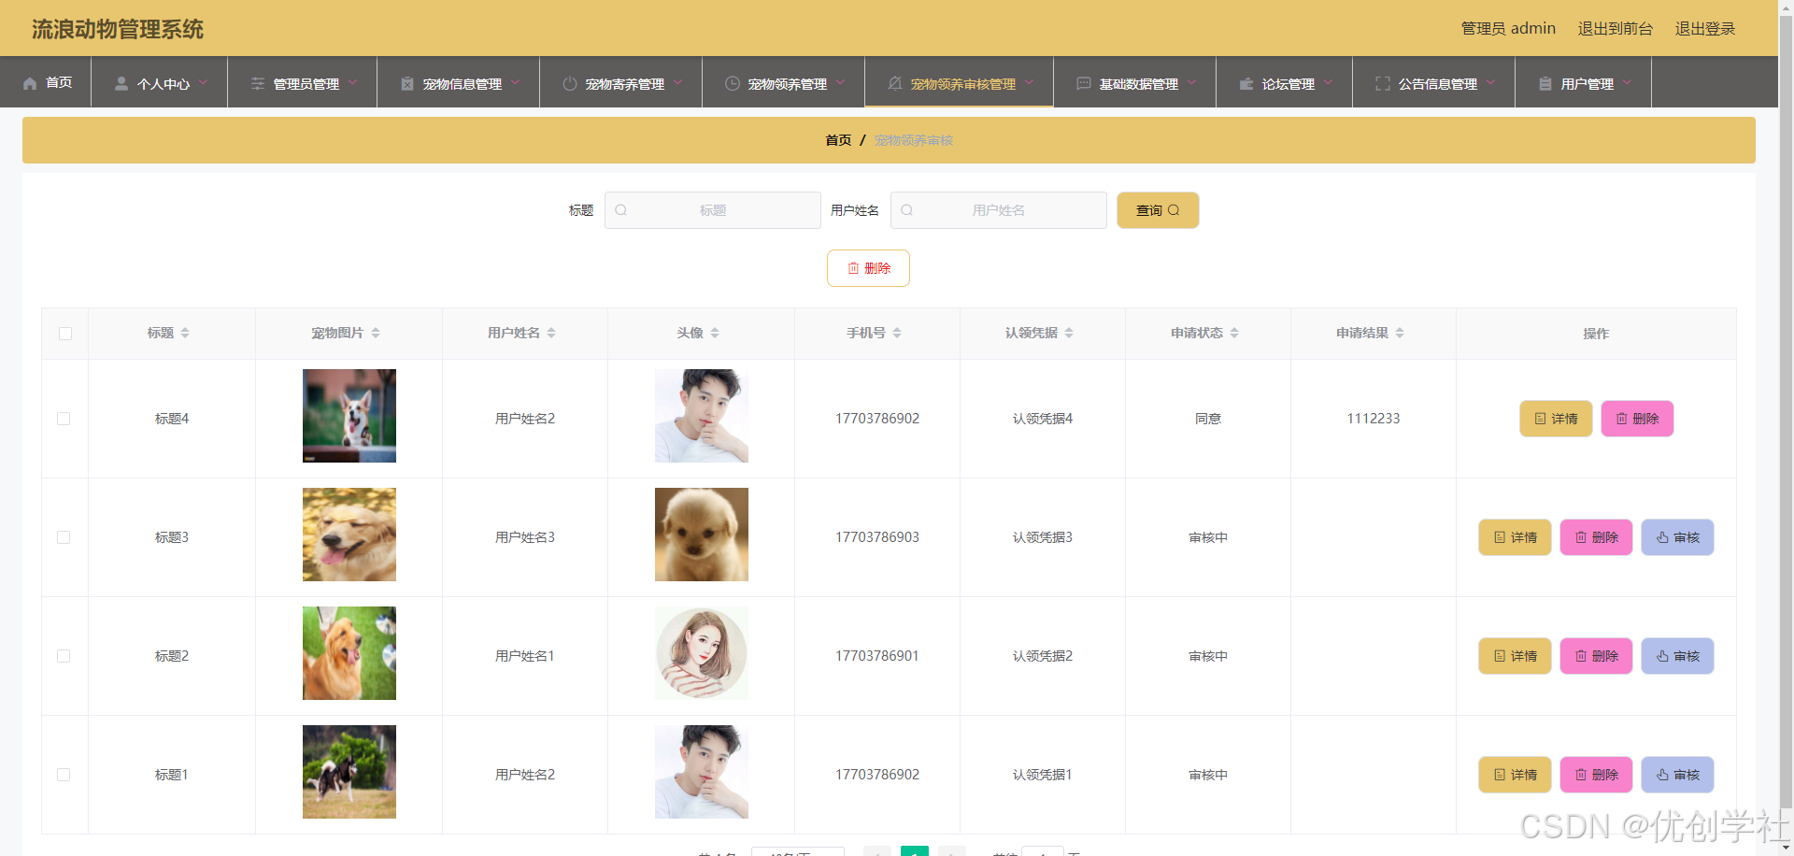Click the icon next to 宠物信息管理

pos(407,83)
